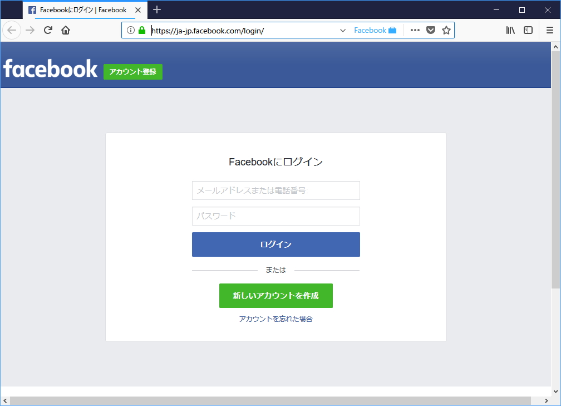
Task: Open the address bar history dropdown
Action: pyautogui.click(x=342, y=30)
